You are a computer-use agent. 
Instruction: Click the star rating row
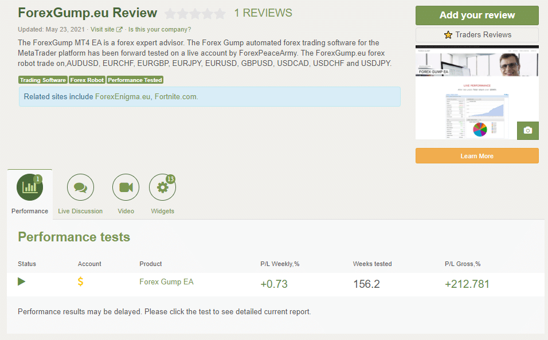pyautogui.click(x=195, y=14)
